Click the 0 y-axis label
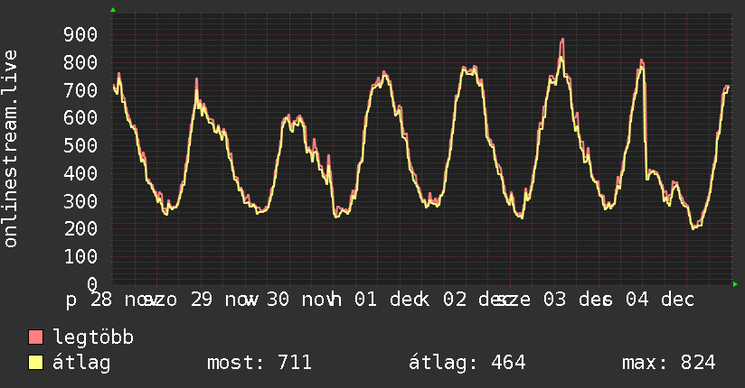This screenshot has width=745, height=388. (x=92, y=284)
